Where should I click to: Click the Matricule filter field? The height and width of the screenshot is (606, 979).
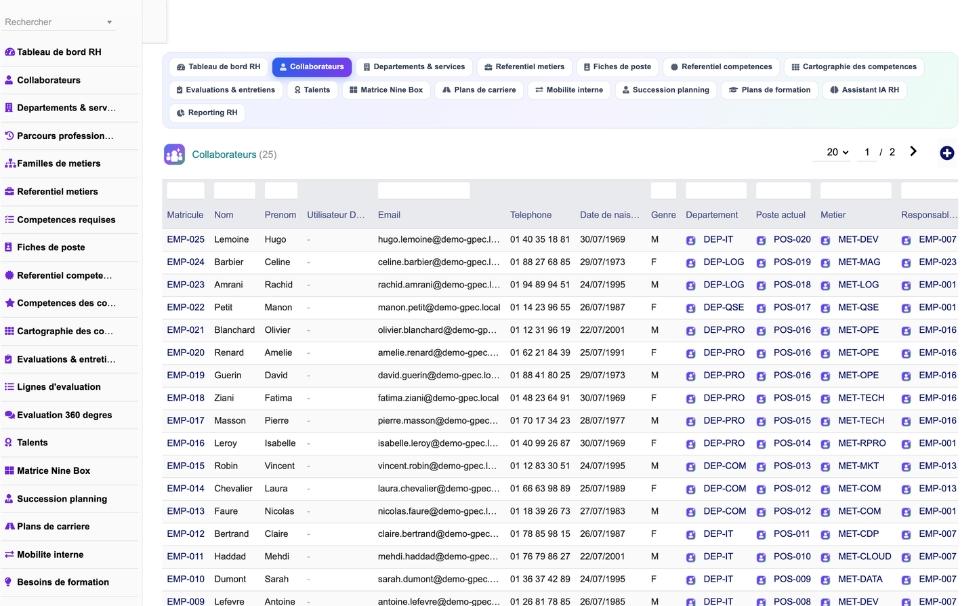(x=186, y=190)
